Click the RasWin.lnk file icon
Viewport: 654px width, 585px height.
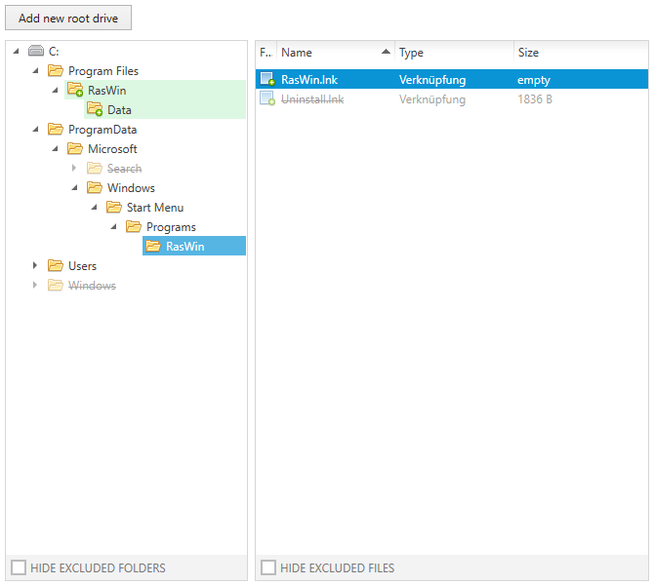pyautogui.click(x=266, y=80)
